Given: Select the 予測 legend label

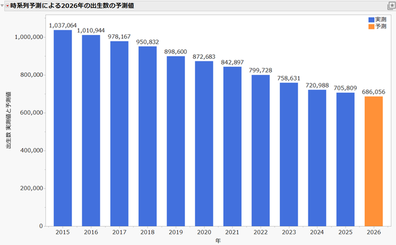Looking at the screenshot, I should 381,27.
